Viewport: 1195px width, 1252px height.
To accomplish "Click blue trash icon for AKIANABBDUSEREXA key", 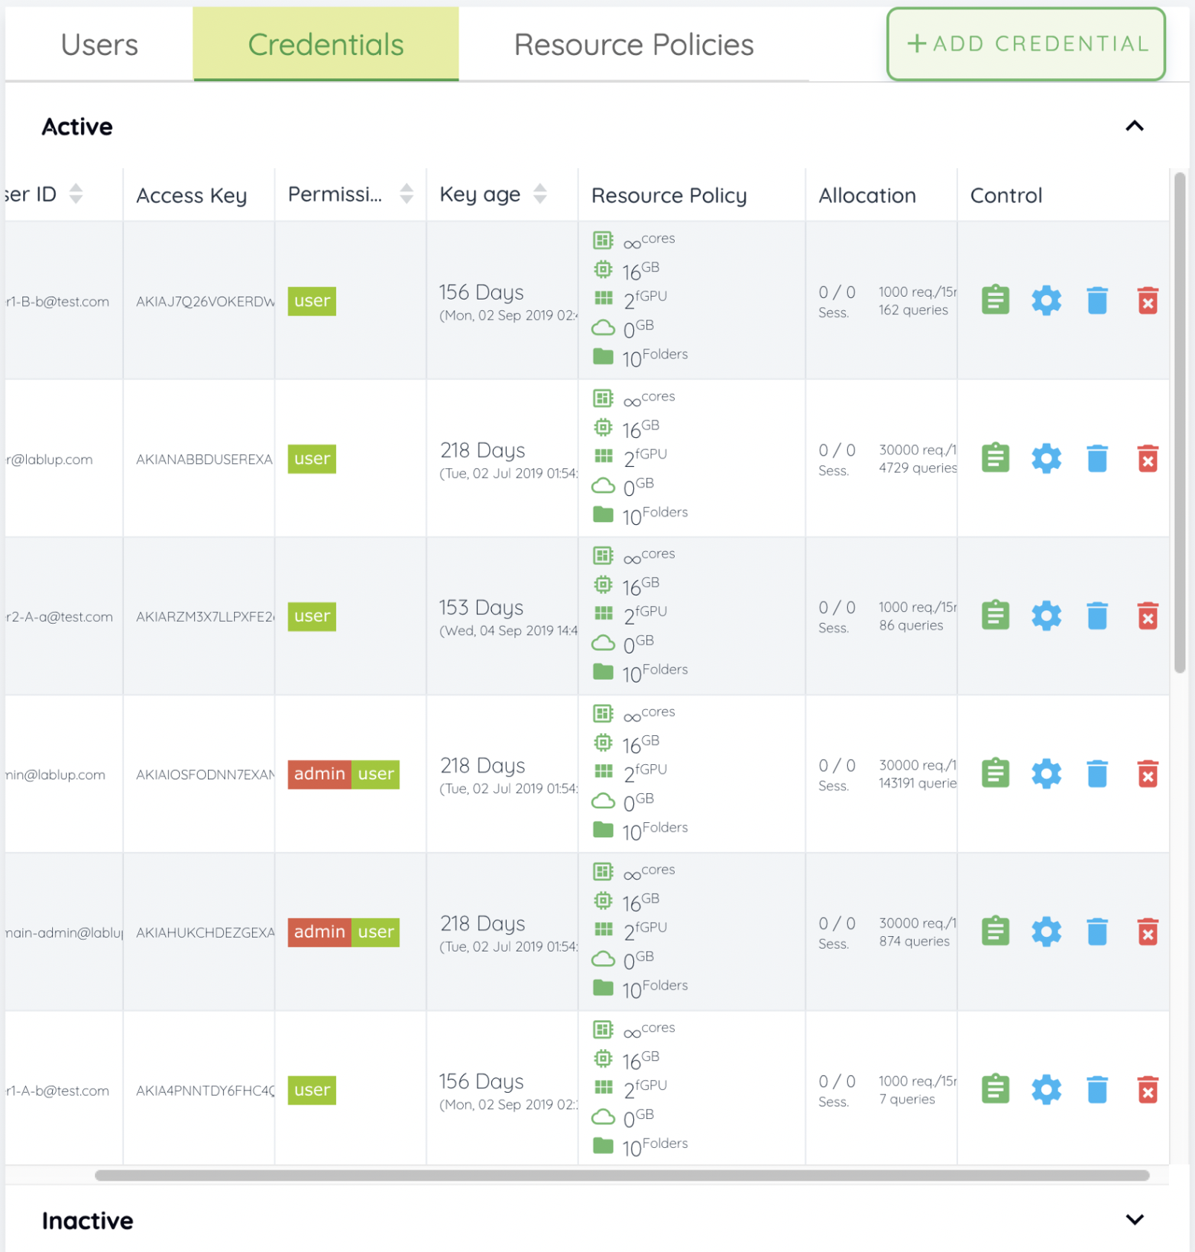I will pyautogui.click(x=1097, y=458).
